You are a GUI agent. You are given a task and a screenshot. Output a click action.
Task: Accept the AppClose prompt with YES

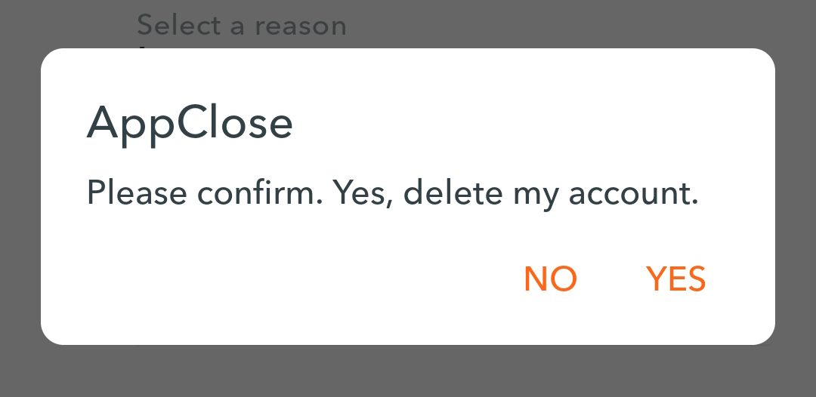(x=675, y=279)
